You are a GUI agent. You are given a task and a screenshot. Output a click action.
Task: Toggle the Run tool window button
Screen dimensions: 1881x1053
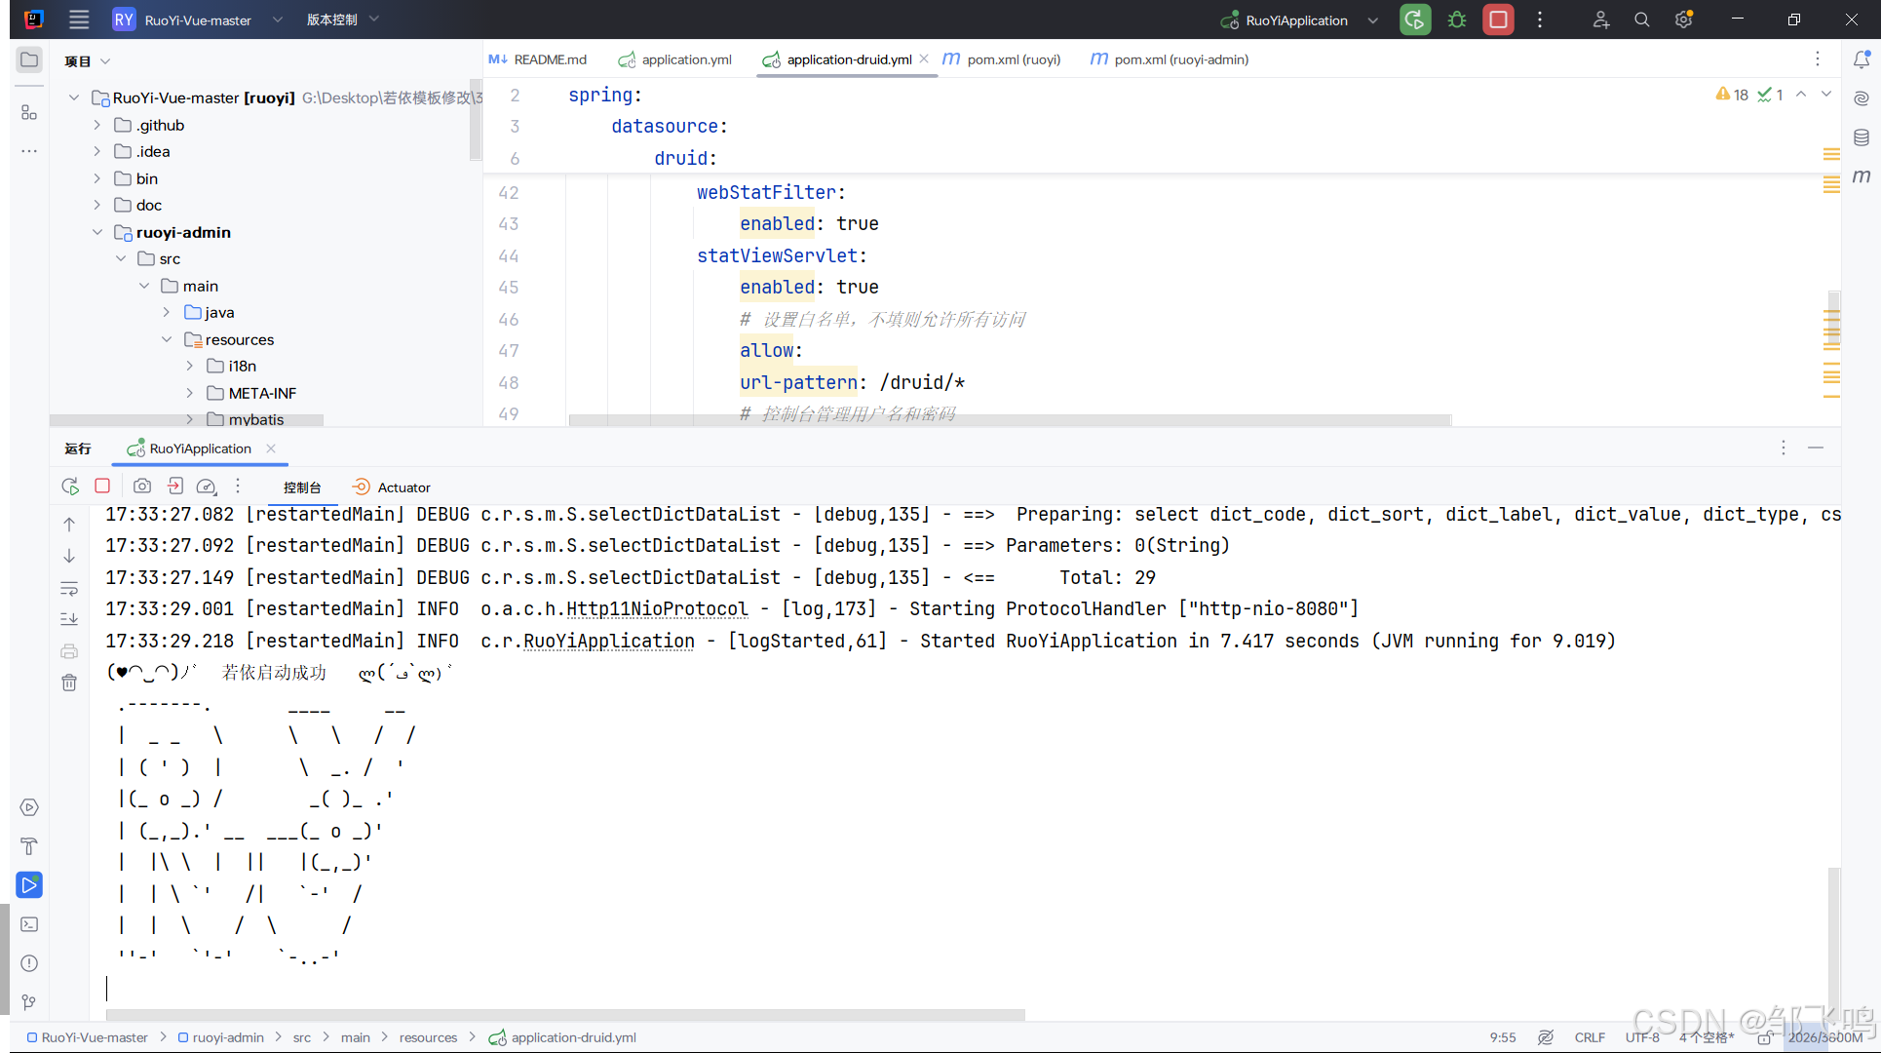click(29, 885)
